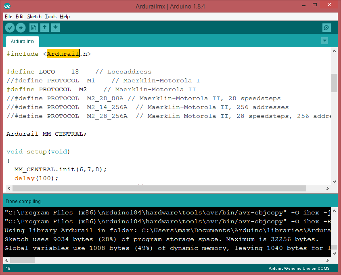Screen dimensions: 341x275
Task: Open the Help menu
Action: (x=65, y=17)
